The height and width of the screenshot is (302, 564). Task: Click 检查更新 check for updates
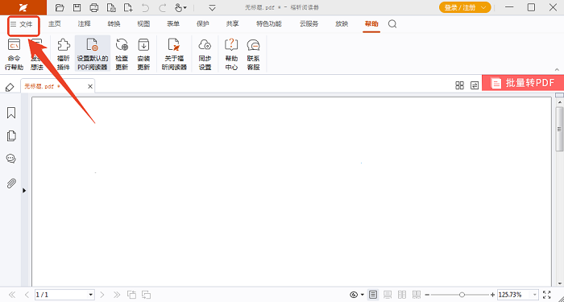(x=122, y=54)
